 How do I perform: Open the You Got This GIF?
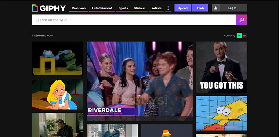point(221,67)
